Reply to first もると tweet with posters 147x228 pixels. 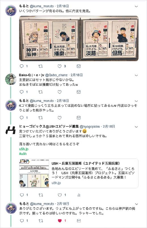click(22, 66)
